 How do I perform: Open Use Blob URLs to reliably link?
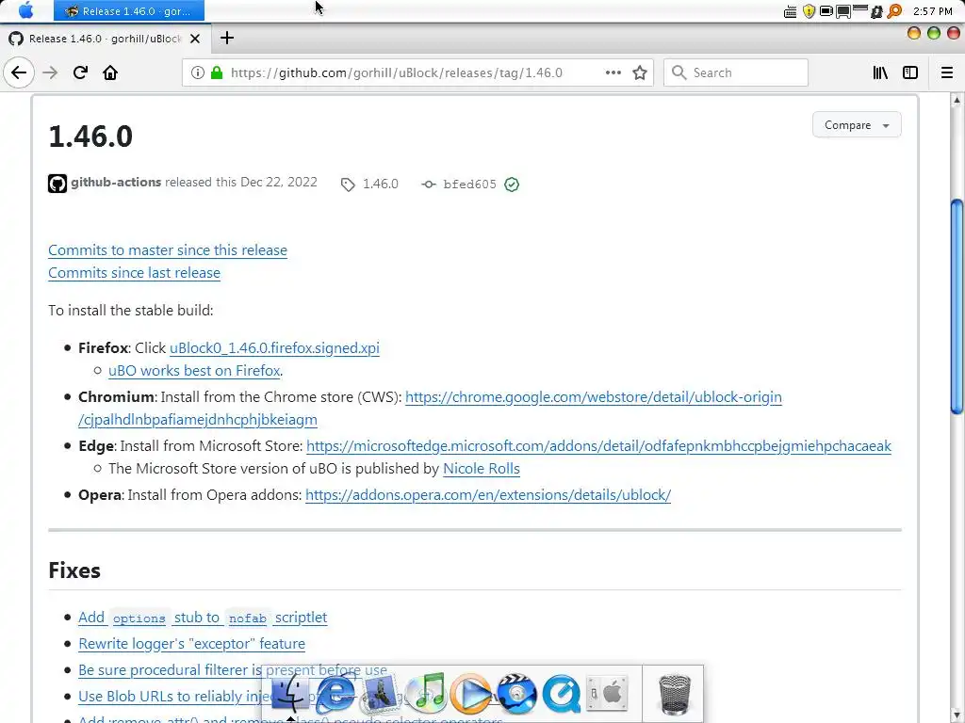click(170, 697)
